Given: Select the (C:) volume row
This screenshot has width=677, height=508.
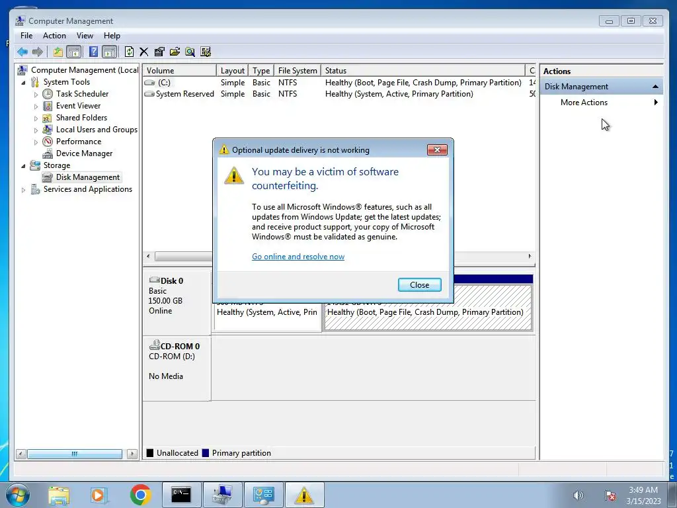Looking at the screenshot, I should pyautogui.click(x=339, y=83).
